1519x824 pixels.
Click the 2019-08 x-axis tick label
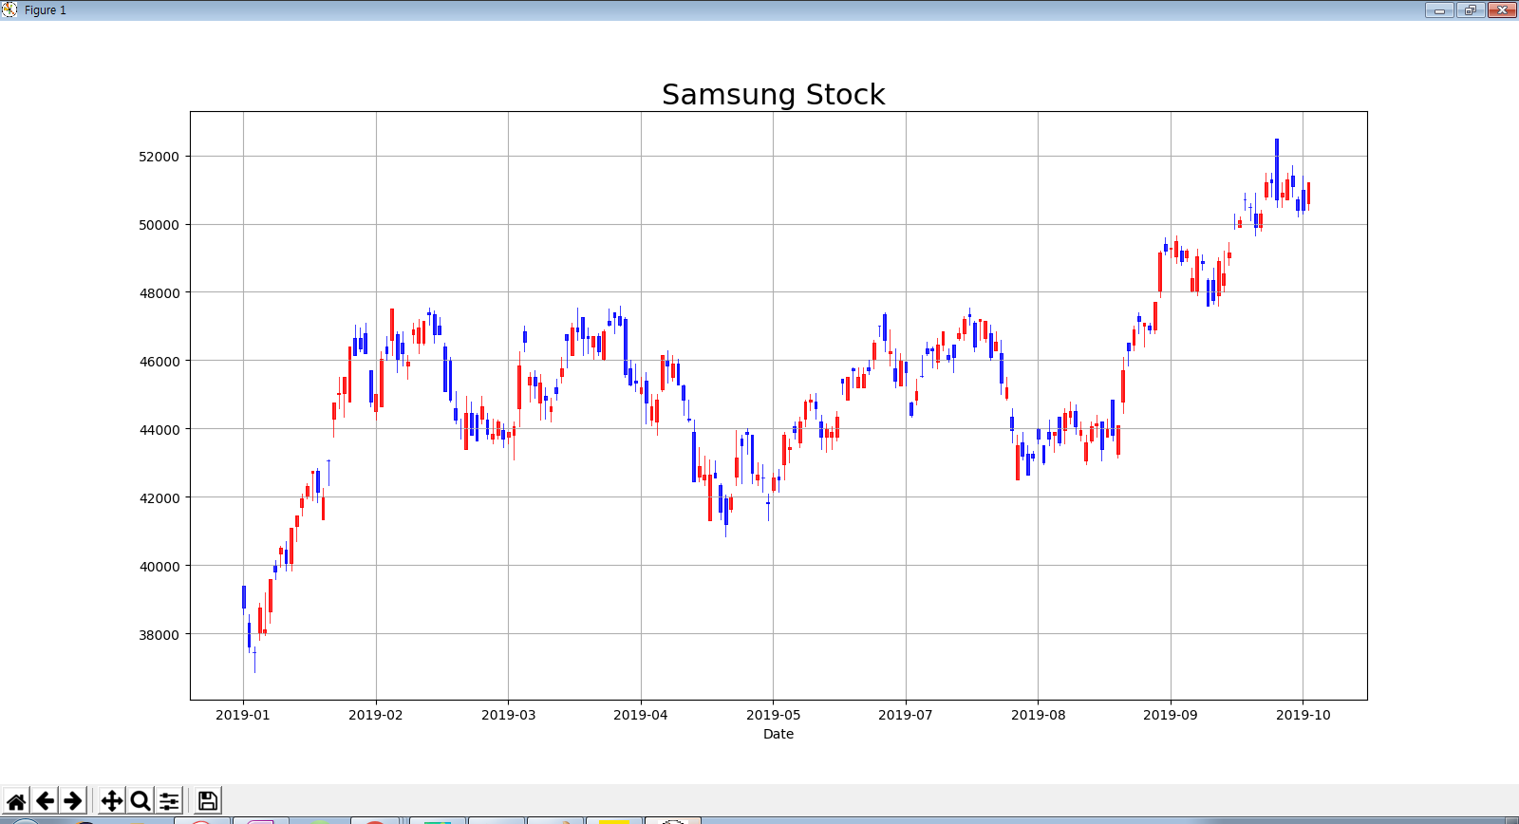1038,715
